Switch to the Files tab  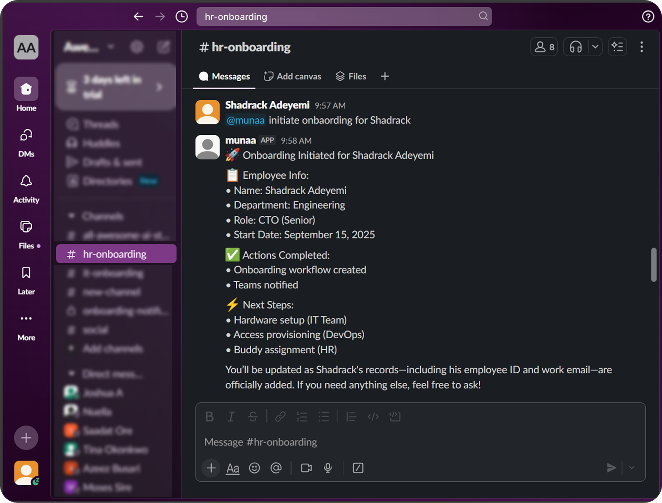point(351,76)
